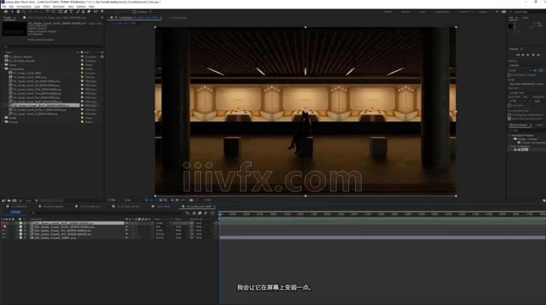
Task: Select the Zoom magnifier tool
Action: click(x=24, y=12)
